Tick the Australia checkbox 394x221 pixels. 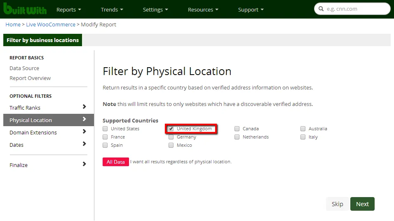[303, 129]
